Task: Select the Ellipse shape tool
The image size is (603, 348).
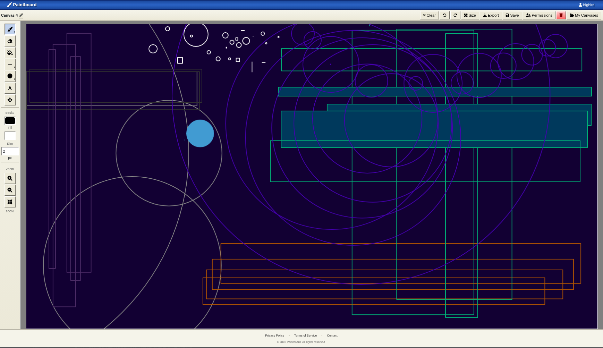Action: (x=9, y=76)
